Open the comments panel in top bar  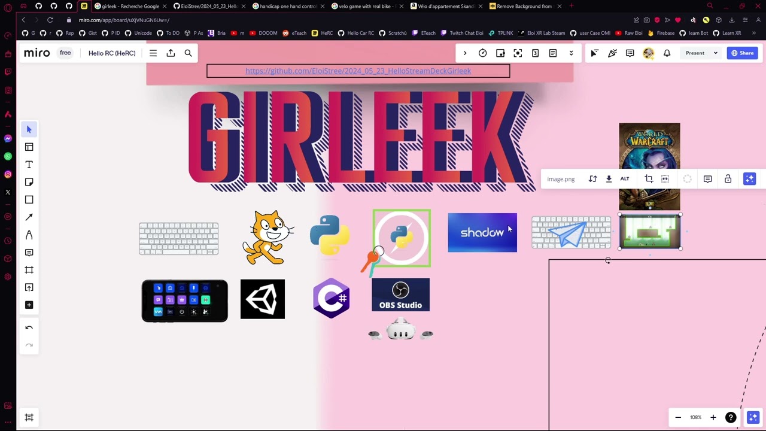(x=630, y=53)
